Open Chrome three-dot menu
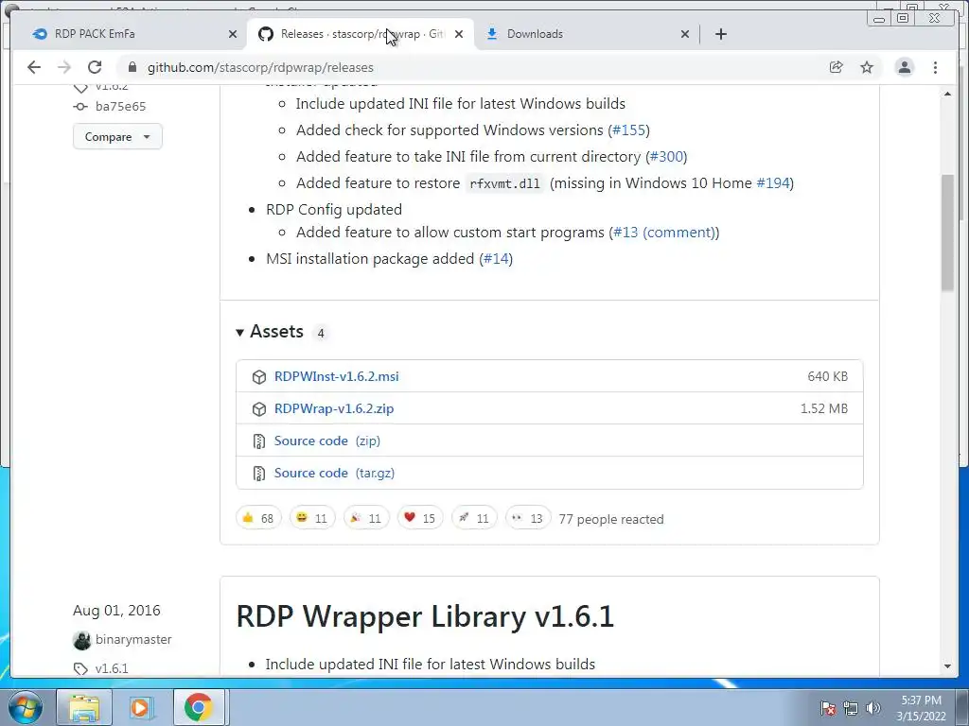Viewport: 969px width, 726px height. click(x=935, y=67)
